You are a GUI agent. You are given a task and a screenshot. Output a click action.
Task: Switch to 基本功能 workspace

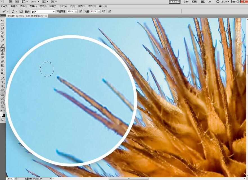175,2
